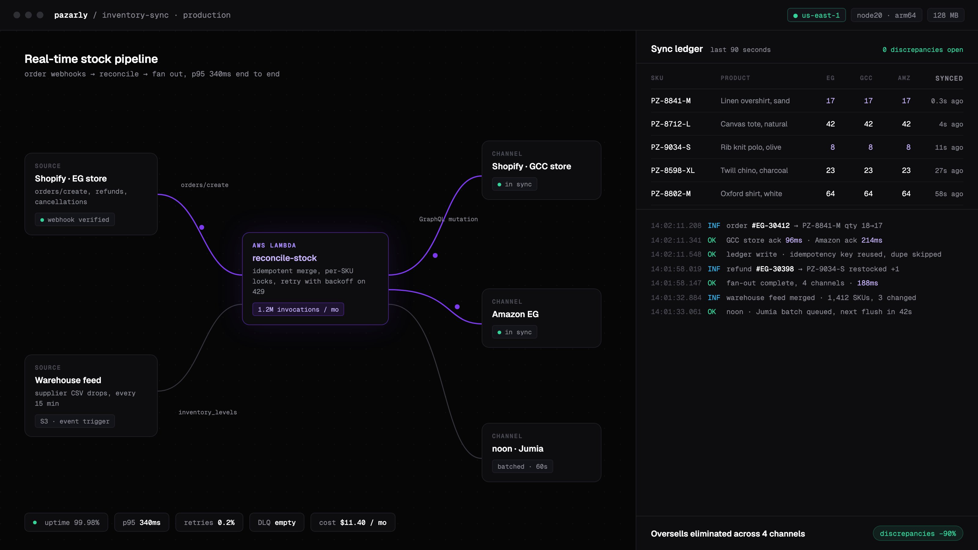
Task: Click the batched · 60s chip
Action: click(x=522, y=467)
